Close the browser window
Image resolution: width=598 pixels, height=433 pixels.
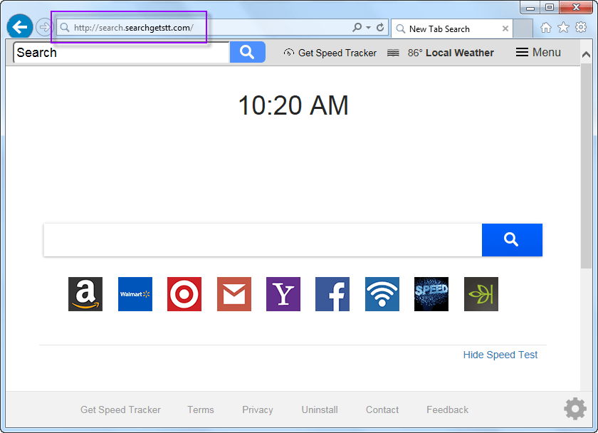tap(576, 7)
